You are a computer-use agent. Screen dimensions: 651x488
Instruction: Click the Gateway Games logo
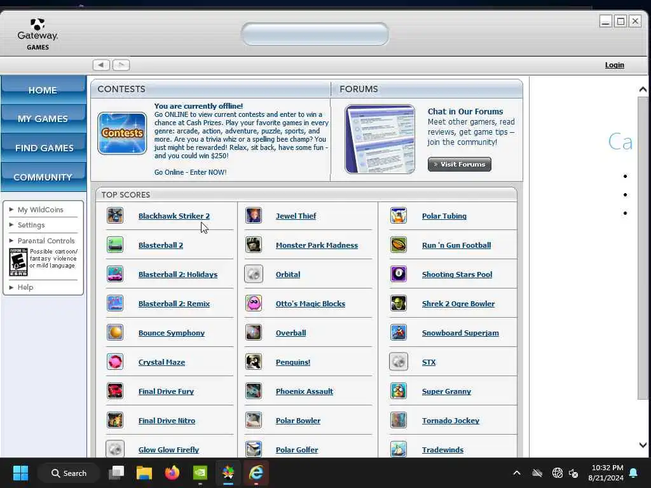coord(38,34)
